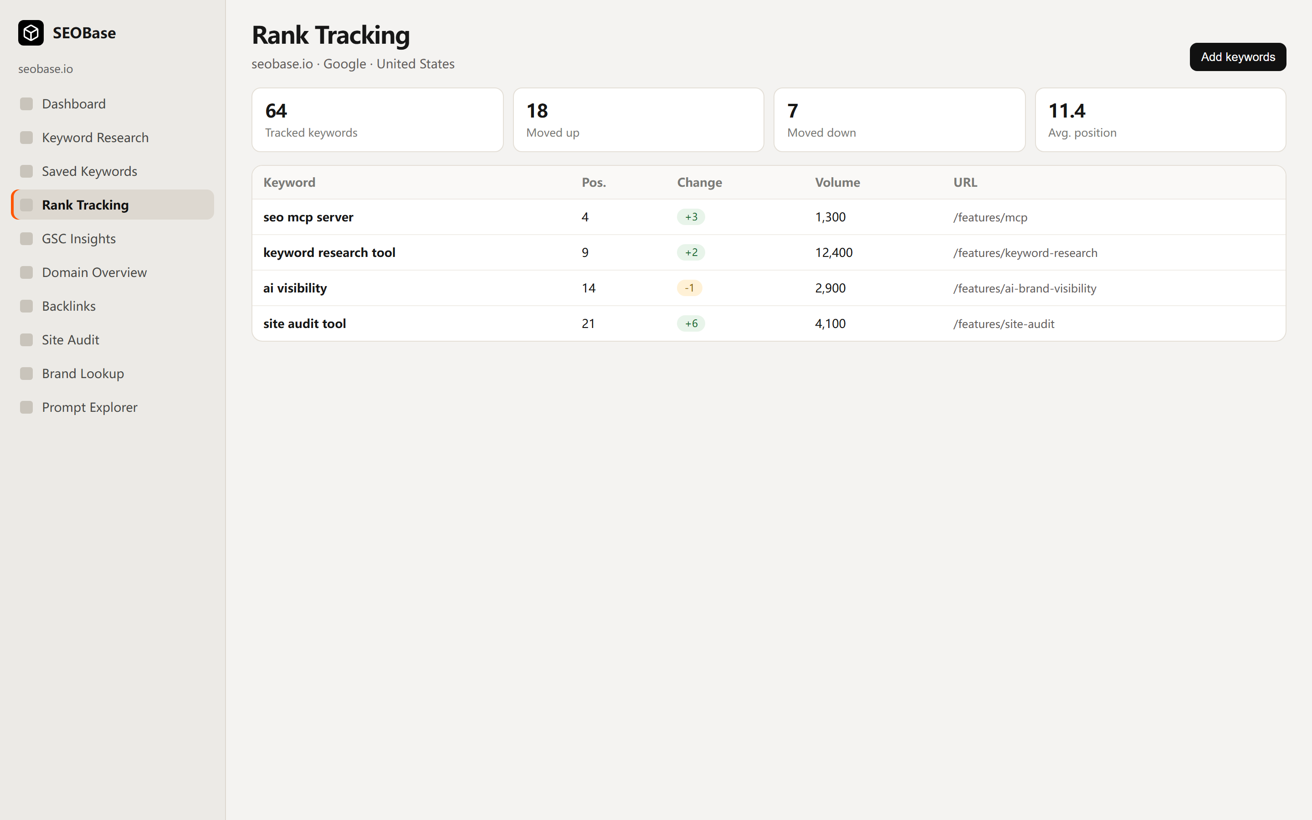This screenshot has height=820, width=1312.
Task: Click the icon beside Dashboard
Action: (26, 103)
